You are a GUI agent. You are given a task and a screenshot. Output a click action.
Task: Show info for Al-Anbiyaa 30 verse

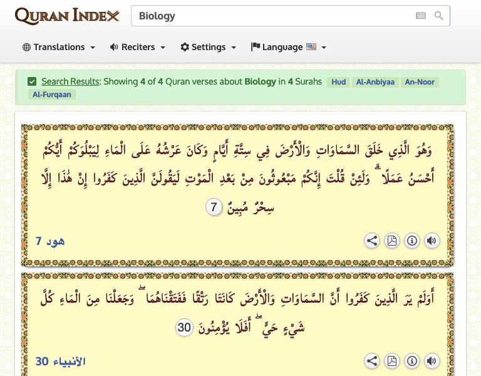coord(412,361)
